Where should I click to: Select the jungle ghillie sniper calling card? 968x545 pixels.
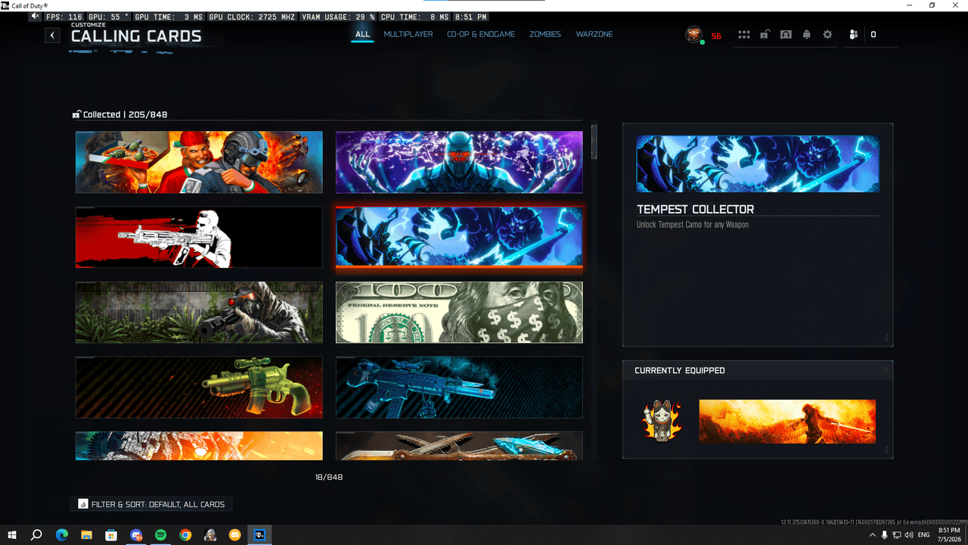(199, 312)
